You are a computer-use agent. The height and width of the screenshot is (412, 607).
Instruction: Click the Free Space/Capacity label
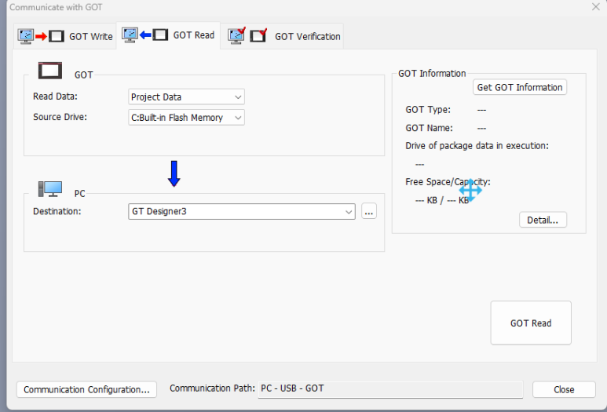click(x=448, y=182)
